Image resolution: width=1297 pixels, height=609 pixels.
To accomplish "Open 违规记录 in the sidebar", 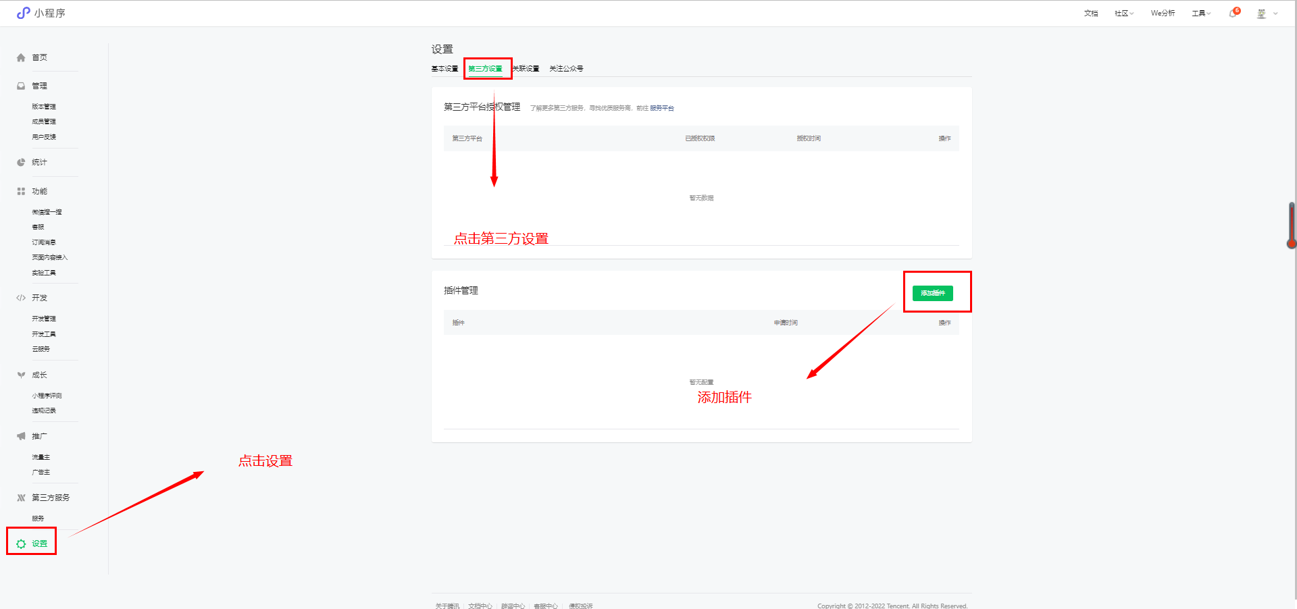I will (44, 411).
